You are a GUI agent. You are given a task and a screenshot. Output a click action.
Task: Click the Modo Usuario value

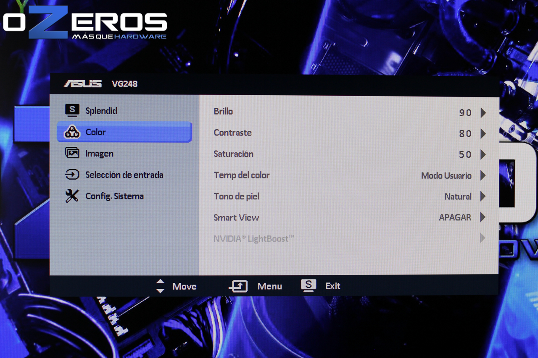point(446,175)
